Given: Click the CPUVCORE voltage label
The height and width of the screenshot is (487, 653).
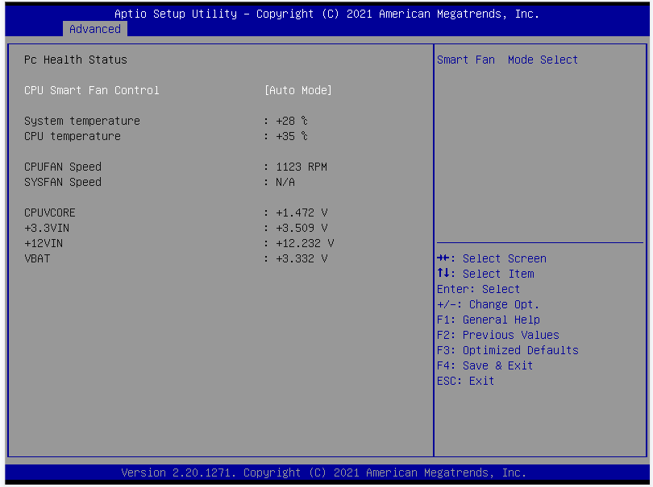Looking at the screenshot, I should pyautogui.click(x=50, y=213).
